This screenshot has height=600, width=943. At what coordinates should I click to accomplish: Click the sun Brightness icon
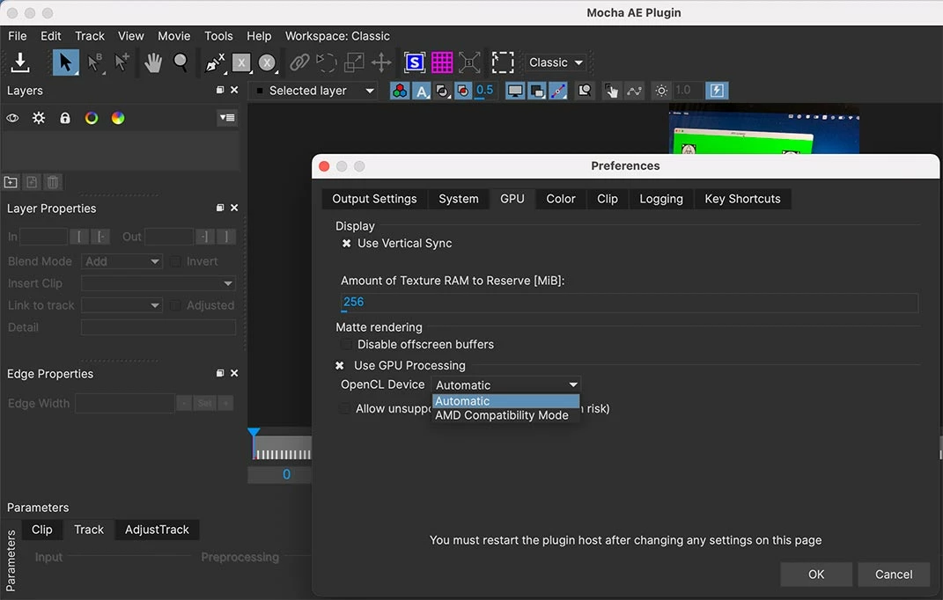(x=661, y=91)
